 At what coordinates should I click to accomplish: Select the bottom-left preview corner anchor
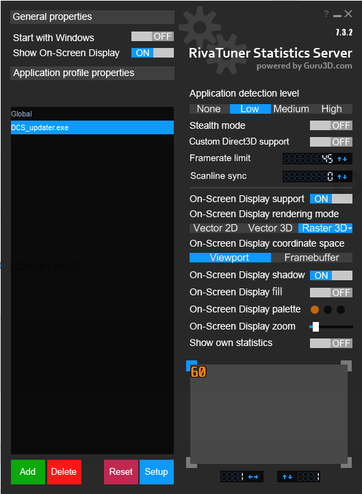pyautogui.click(x=192, y=462)
